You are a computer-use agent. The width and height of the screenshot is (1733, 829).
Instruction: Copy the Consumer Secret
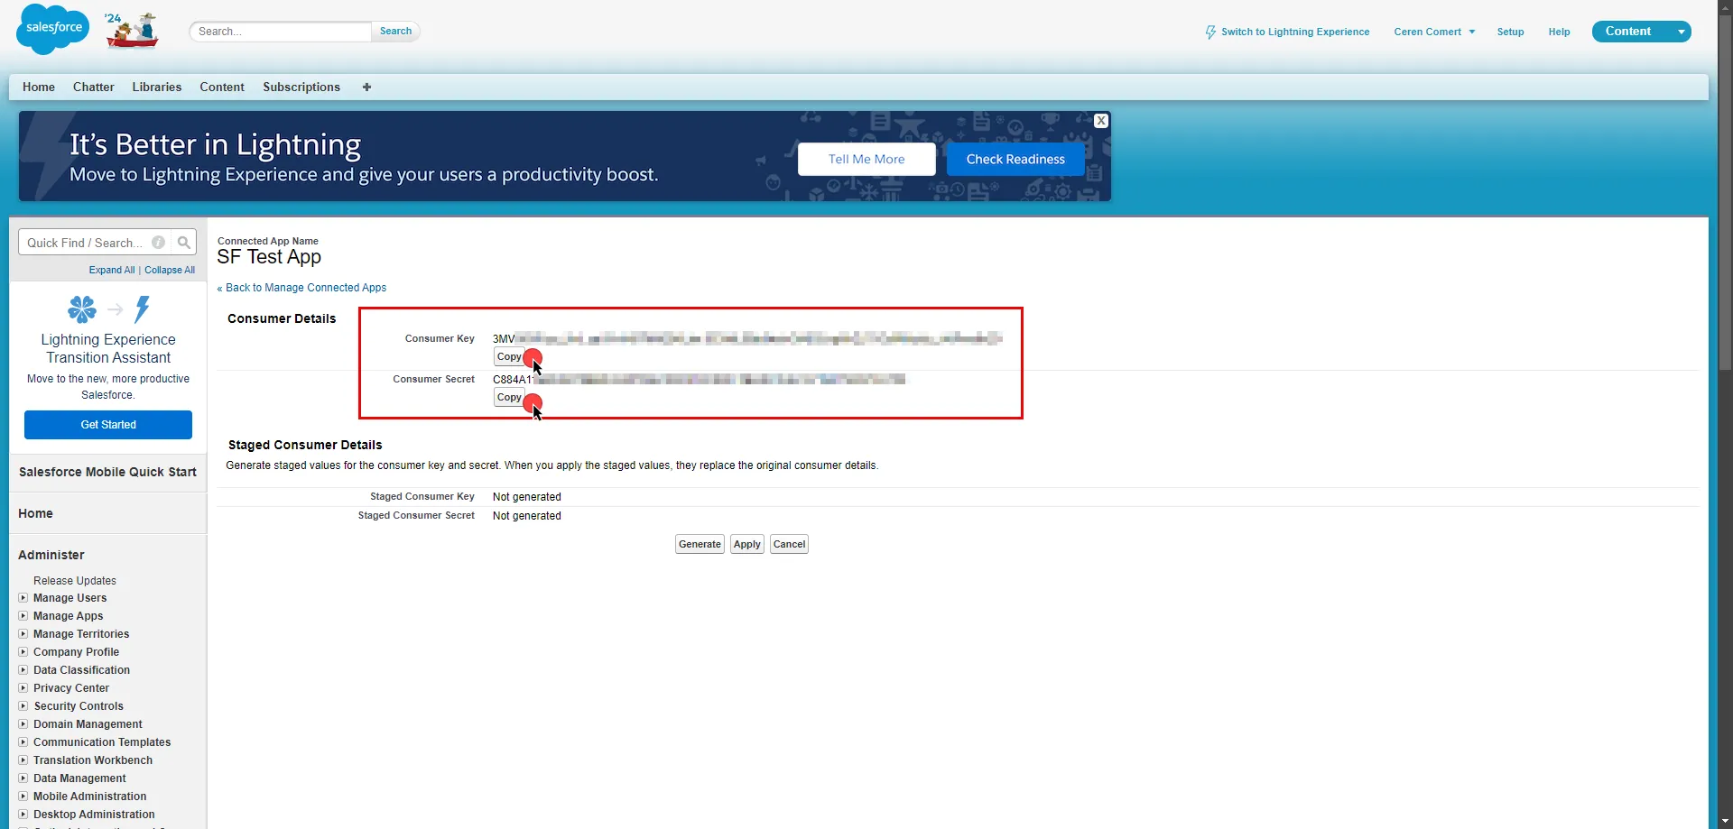(x=509, y=398)
